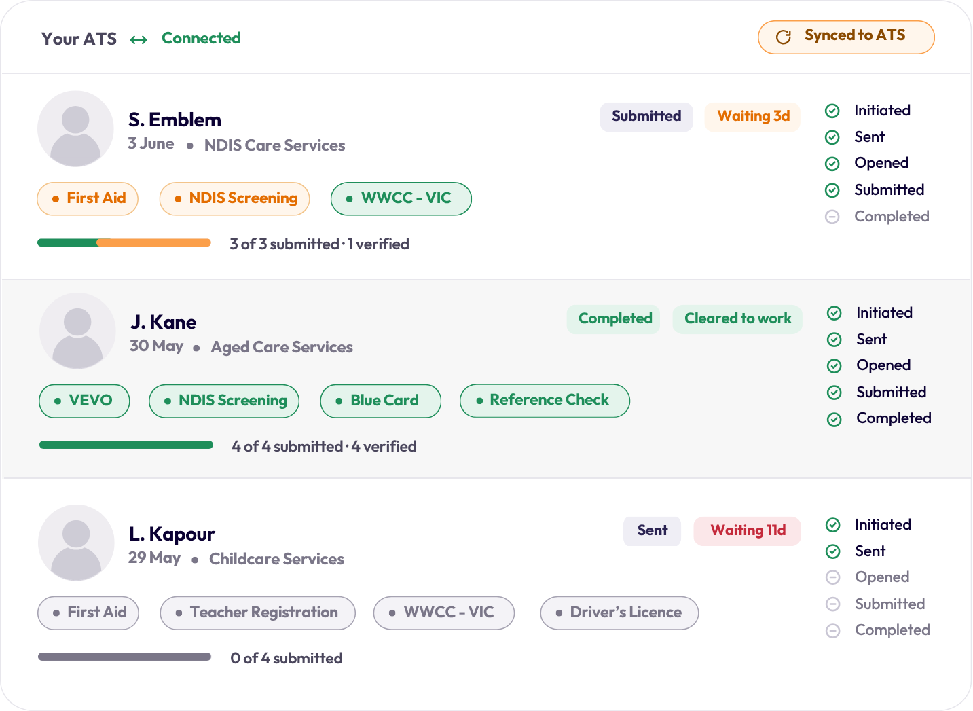Click J. Kane's Completed checkmark icon

(834, 420)
